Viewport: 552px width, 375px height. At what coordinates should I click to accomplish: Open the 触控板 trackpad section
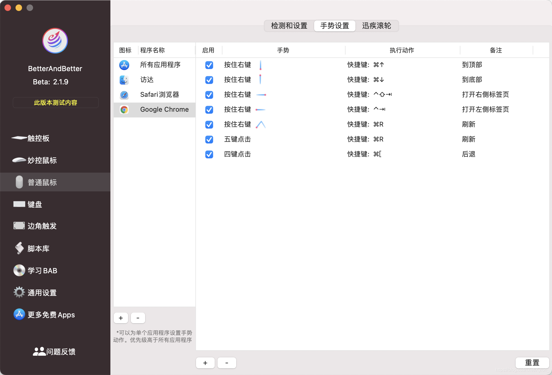point(38,138)
